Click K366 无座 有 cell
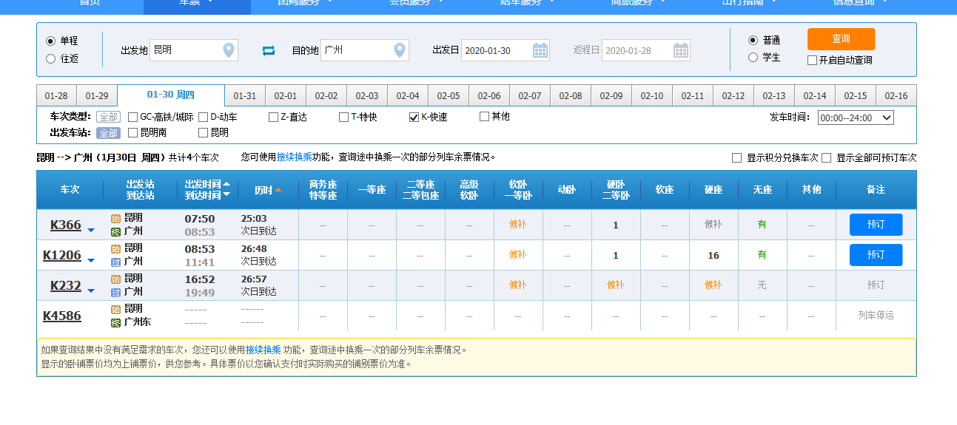 coord(762,225)
